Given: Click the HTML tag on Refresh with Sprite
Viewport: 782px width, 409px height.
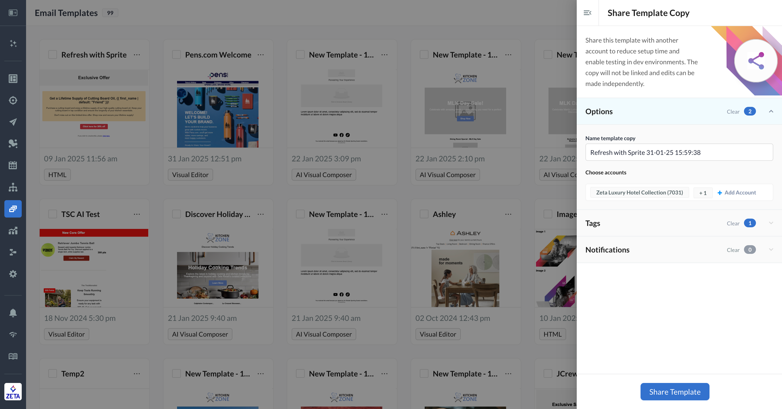Looking at the screenshot, I should click(57, 175).
